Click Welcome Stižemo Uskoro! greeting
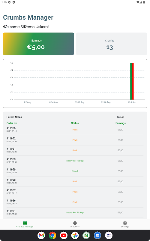Screen dimensions: 150x241 click(26, 27)
